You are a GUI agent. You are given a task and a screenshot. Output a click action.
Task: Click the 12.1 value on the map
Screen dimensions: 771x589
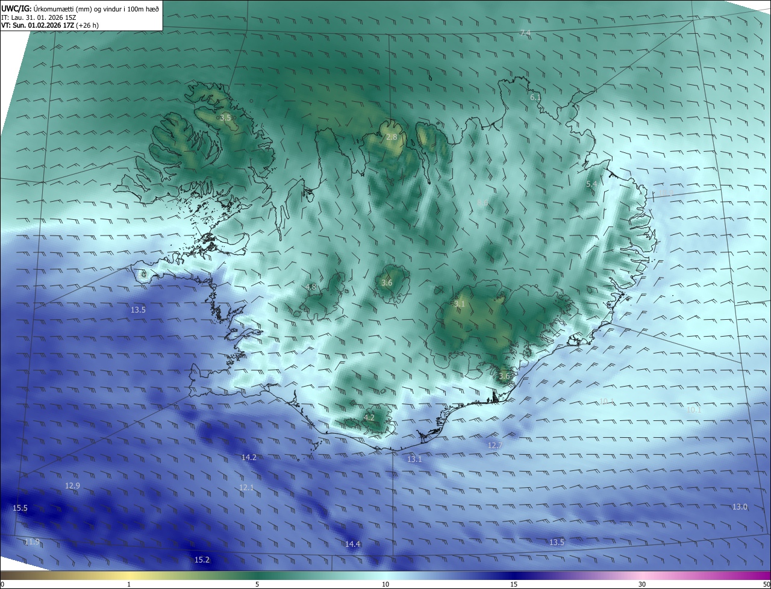coord(246,487)
